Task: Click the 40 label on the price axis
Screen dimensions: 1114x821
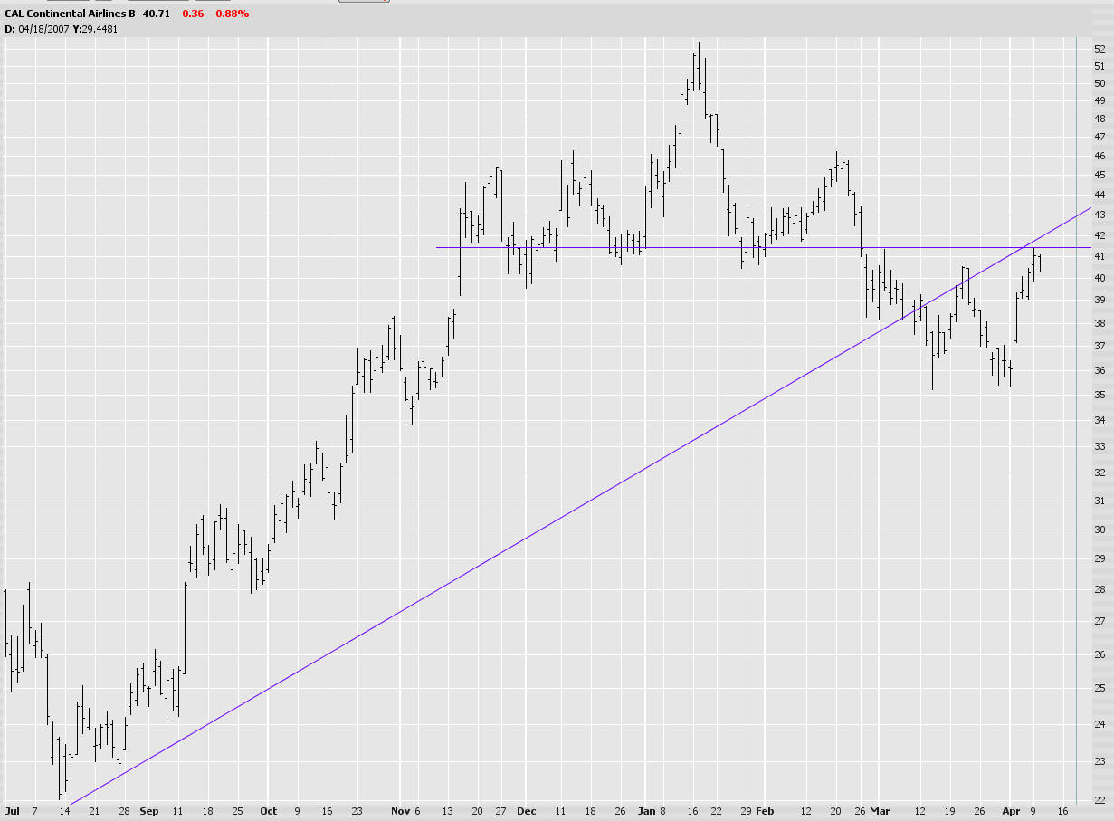Action: coord(1100,278)
